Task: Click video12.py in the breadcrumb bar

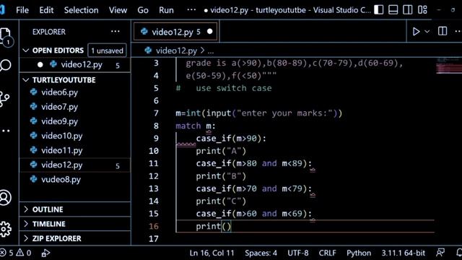Action: click(176, 51)
